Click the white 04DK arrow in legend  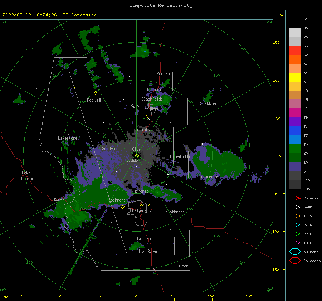pyautogui.click(x=295, y=207)
